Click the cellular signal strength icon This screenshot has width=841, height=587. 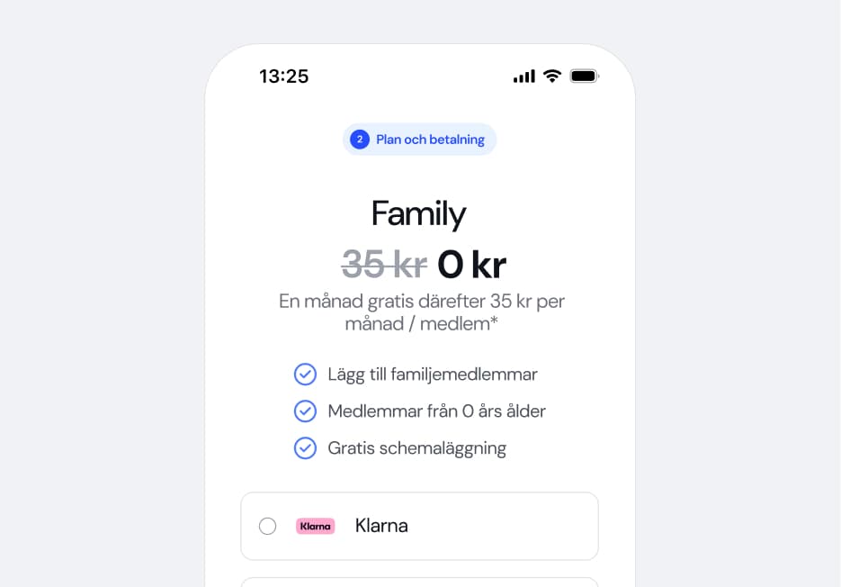(x=523, y=77)
